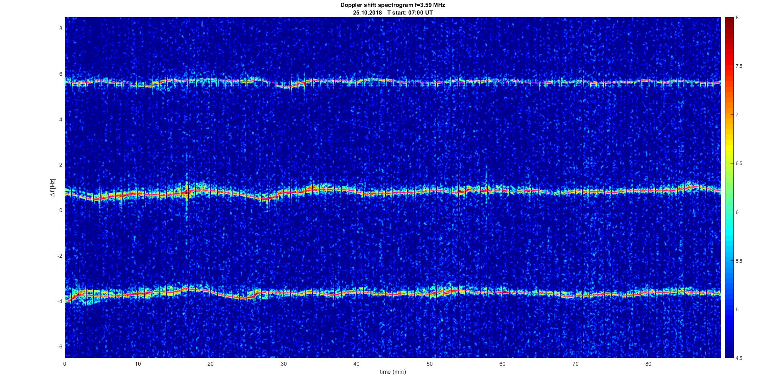Viewport: 766px width, 384px height.
Task: Click the colorbar tick label 6.5
Action: [739, 163]
